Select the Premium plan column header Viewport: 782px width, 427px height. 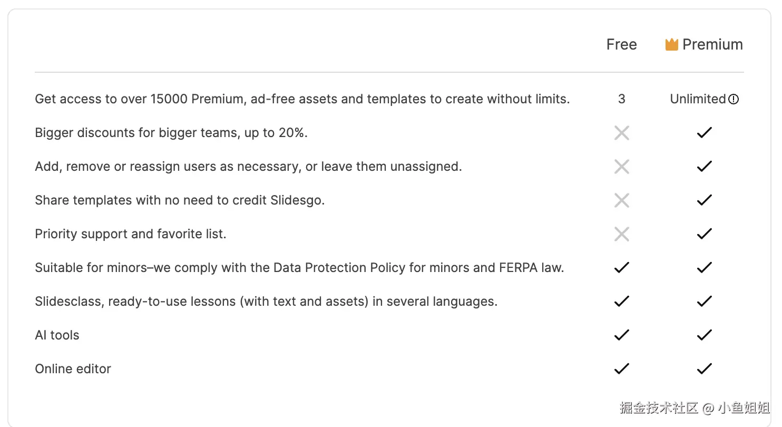point(712,45)
